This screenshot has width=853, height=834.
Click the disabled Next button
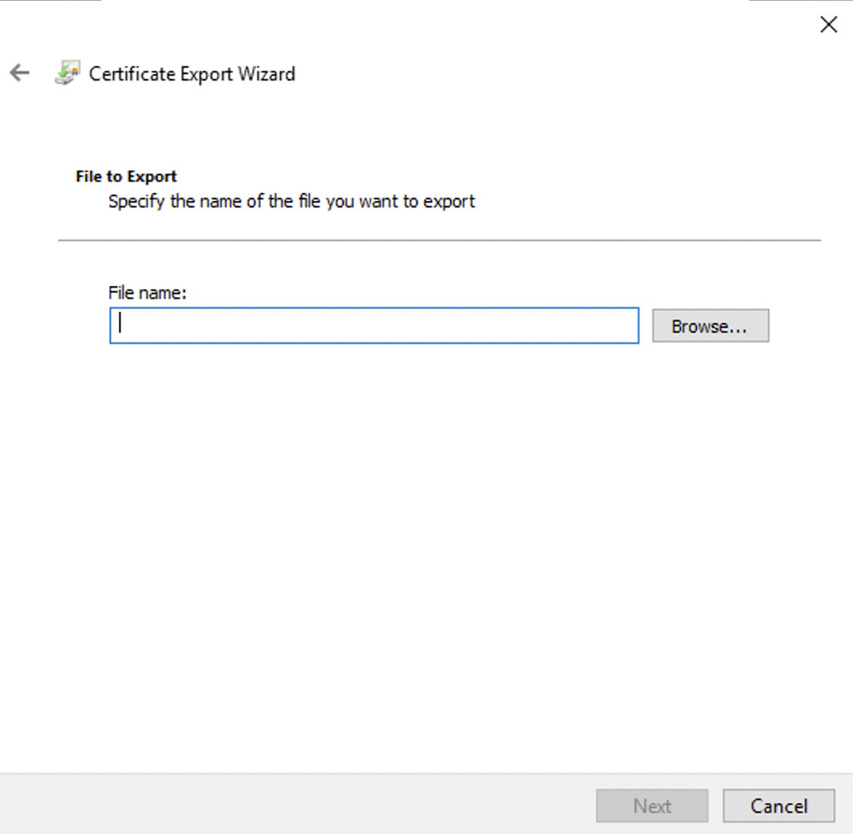tap(651, 806)
